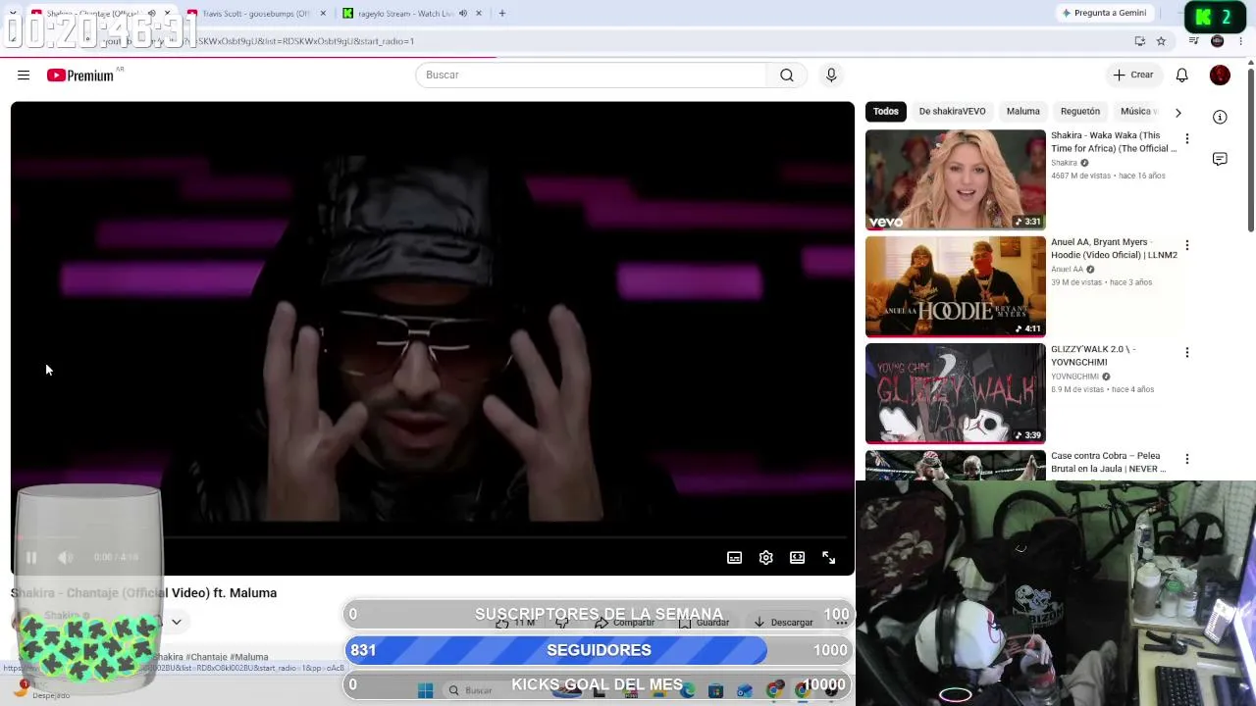Close the rageylo Stream tab
This screenshot has width=1256, height=706.
pyautogui.click(x=479, y=14)
